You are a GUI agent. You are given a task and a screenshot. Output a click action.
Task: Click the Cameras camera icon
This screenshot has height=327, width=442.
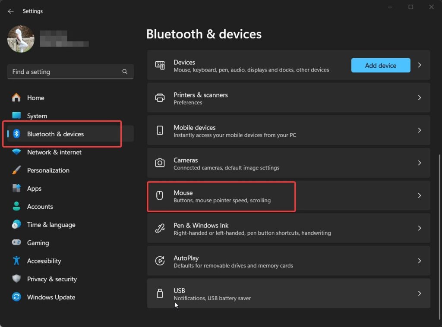click(160, 163)
